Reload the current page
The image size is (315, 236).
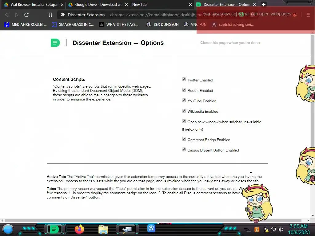[26, 15]
